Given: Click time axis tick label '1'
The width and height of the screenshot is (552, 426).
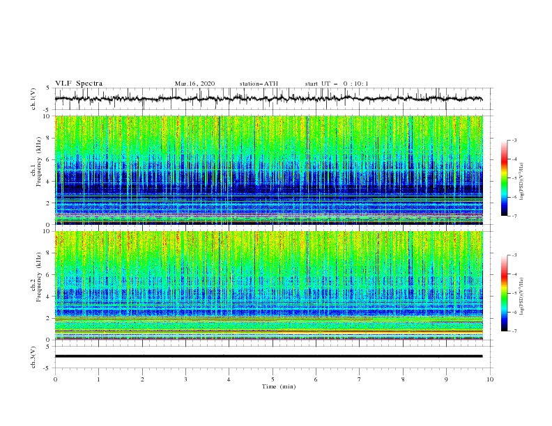Looking at the screenshot, I should tap(98, 379).
